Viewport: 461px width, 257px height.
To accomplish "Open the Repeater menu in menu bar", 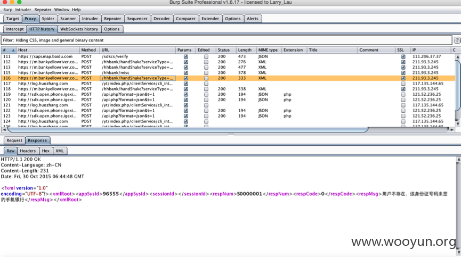I will click(x=43, y=10).
